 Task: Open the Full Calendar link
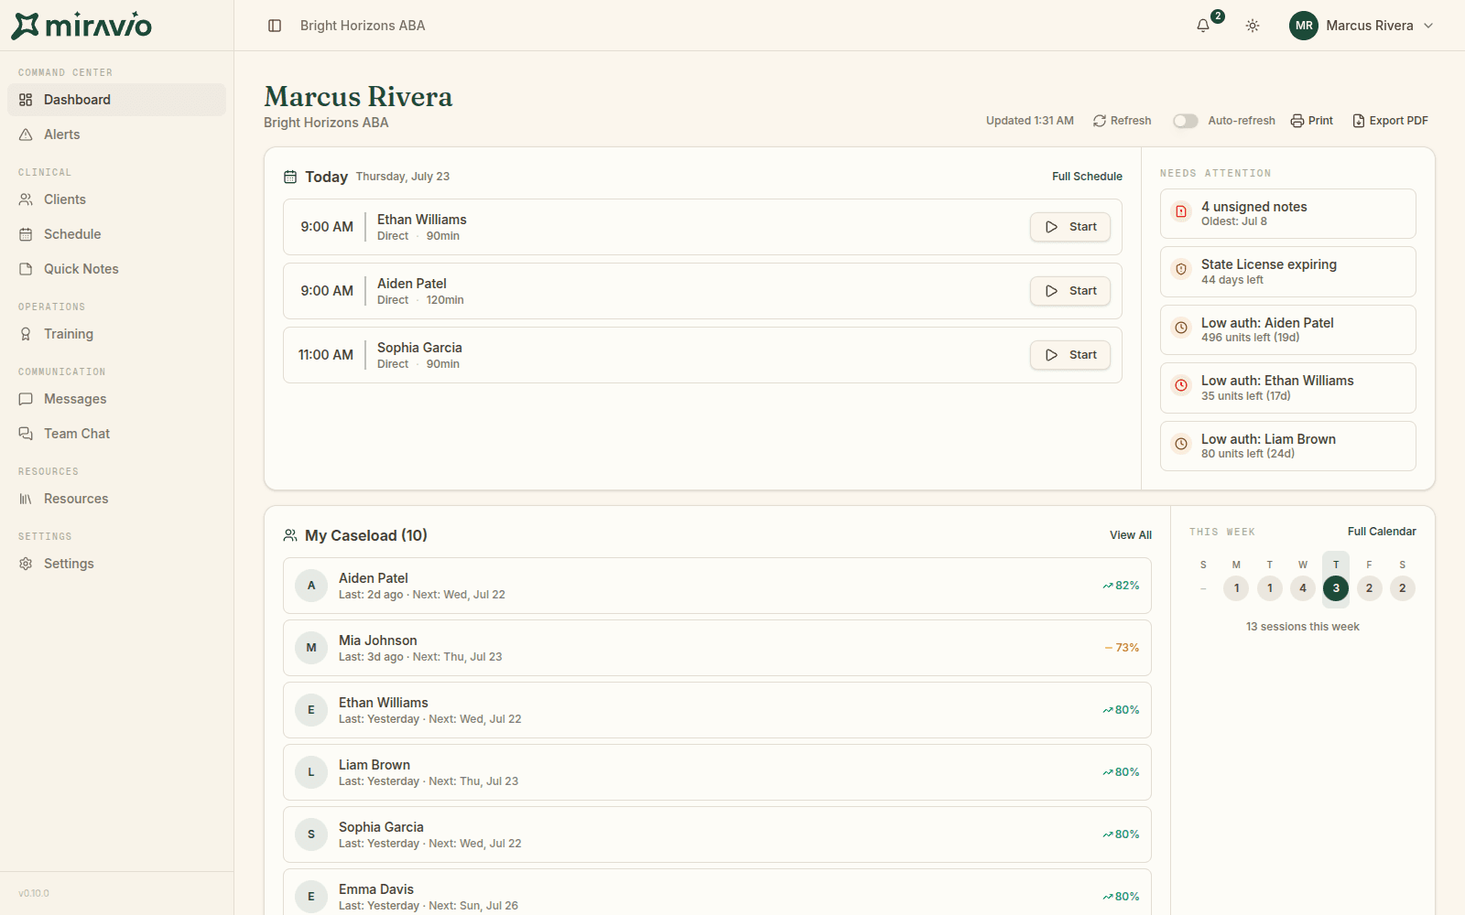click(1382, 532)
